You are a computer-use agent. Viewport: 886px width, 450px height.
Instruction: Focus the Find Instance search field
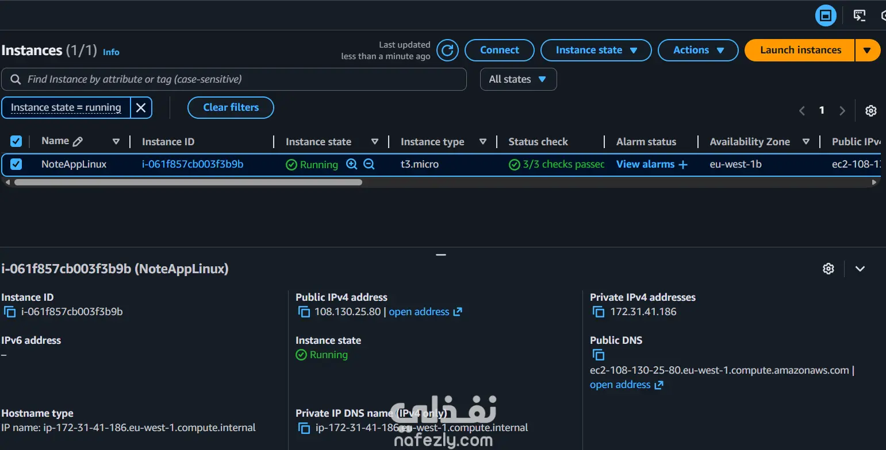[234, 79]
